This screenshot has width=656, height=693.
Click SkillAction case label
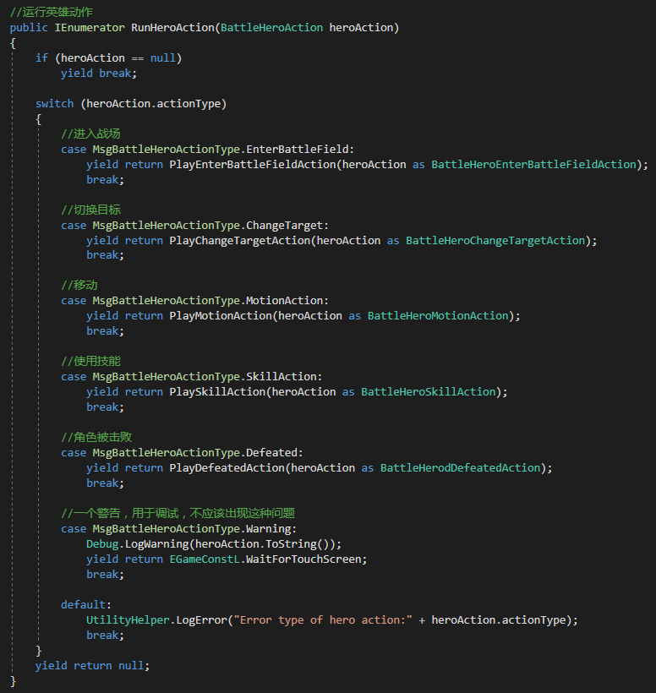pos(282,377)
